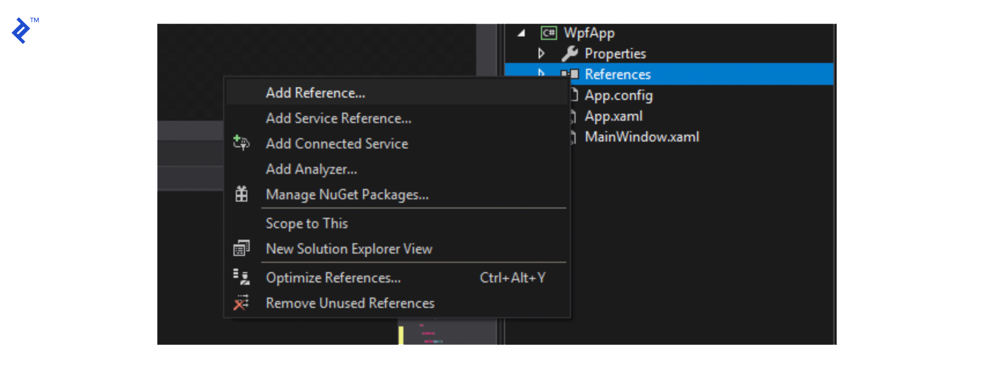Click the Add Connected Service icon
Viewport: 994px width, 368px height.
tap(241, 143)
